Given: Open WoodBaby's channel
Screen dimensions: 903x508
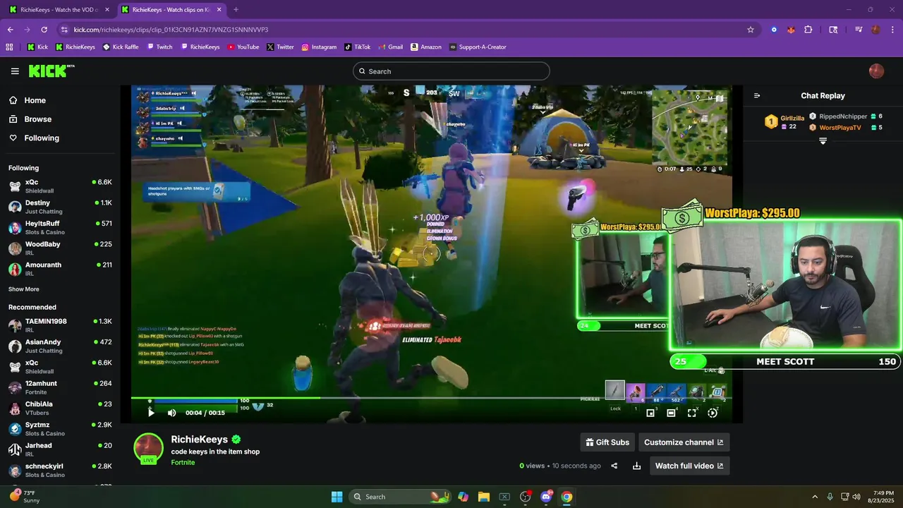Looking at the screenshot, I should coord(60,248).
